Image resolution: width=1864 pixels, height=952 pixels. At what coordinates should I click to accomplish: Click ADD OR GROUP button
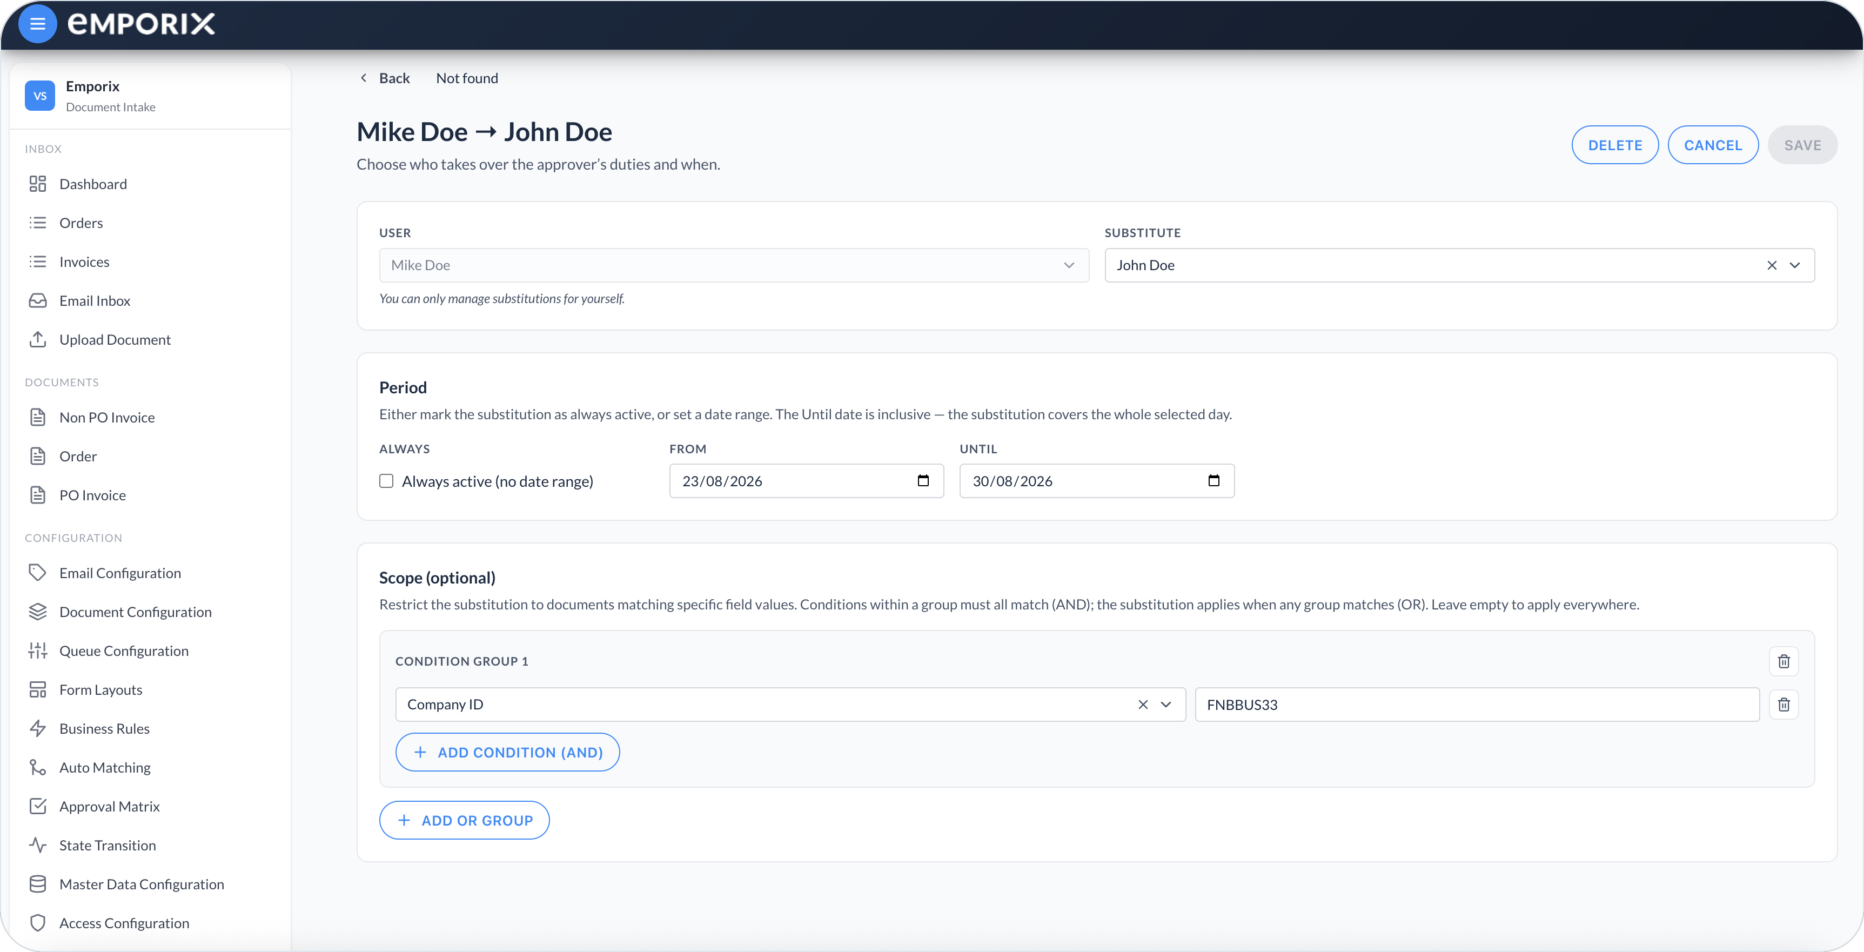tap(464, 820)
